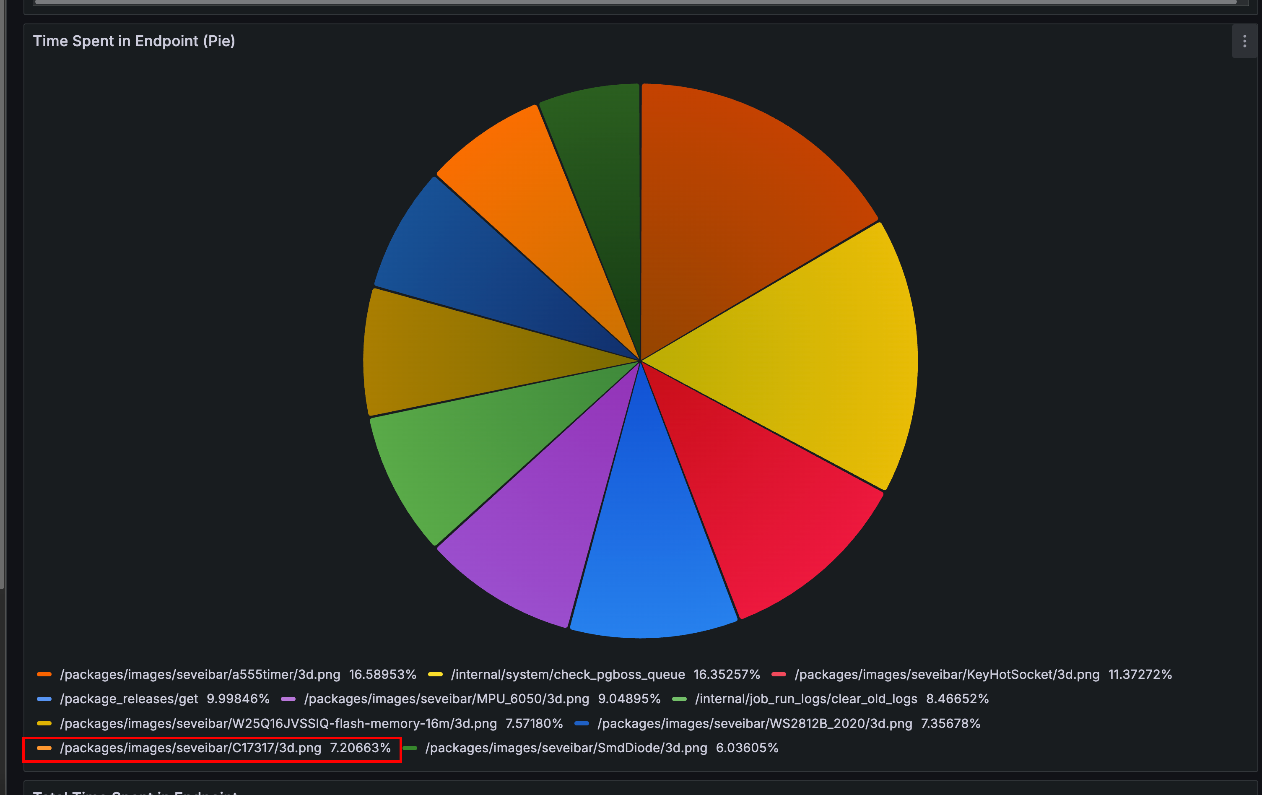Open the pie panel three-dot menu
Screen dimensions: 1262x795
(1244, 42)
